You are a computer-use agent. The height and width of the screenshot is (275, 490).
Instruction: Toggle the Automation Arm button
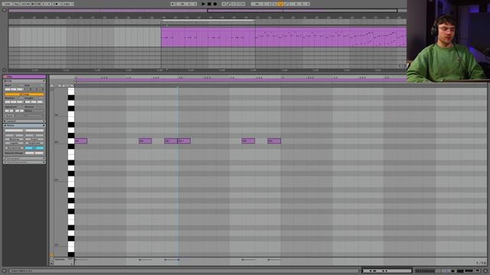pyautogui.click(x=229, y=4)
